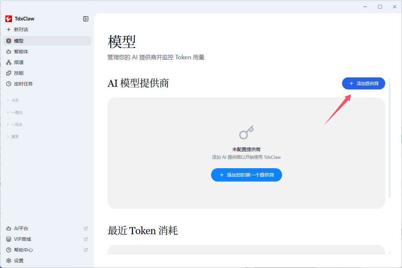Open 设置 settings
This screenshot has width=402, height=268.
(47, 261)
